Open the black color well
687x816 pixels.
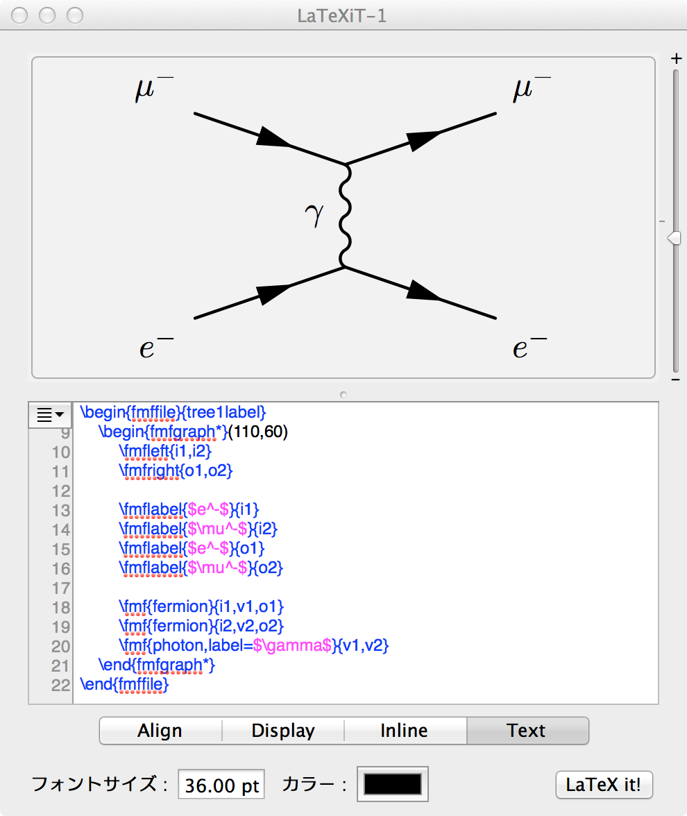click(393, 784)
